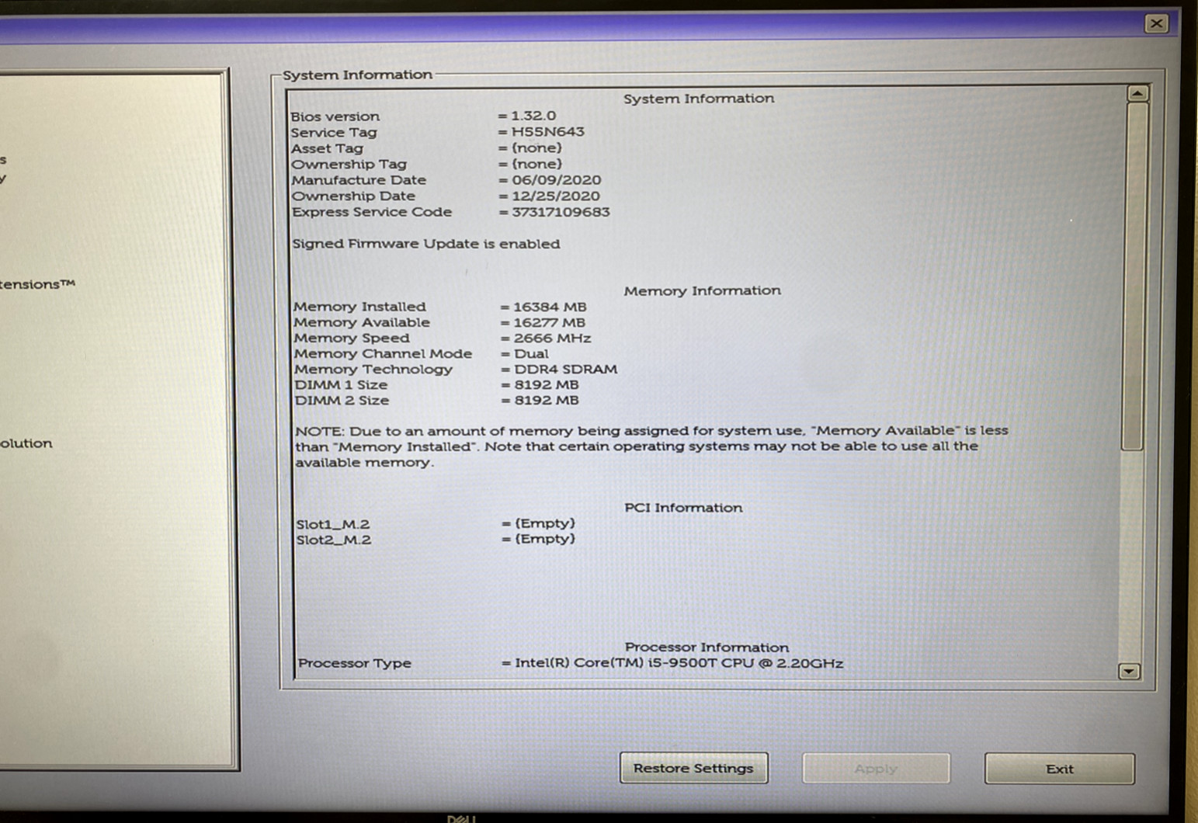Click the Apply button
The width and height of the screenshot is (1198, 823).
pos(876,769)
